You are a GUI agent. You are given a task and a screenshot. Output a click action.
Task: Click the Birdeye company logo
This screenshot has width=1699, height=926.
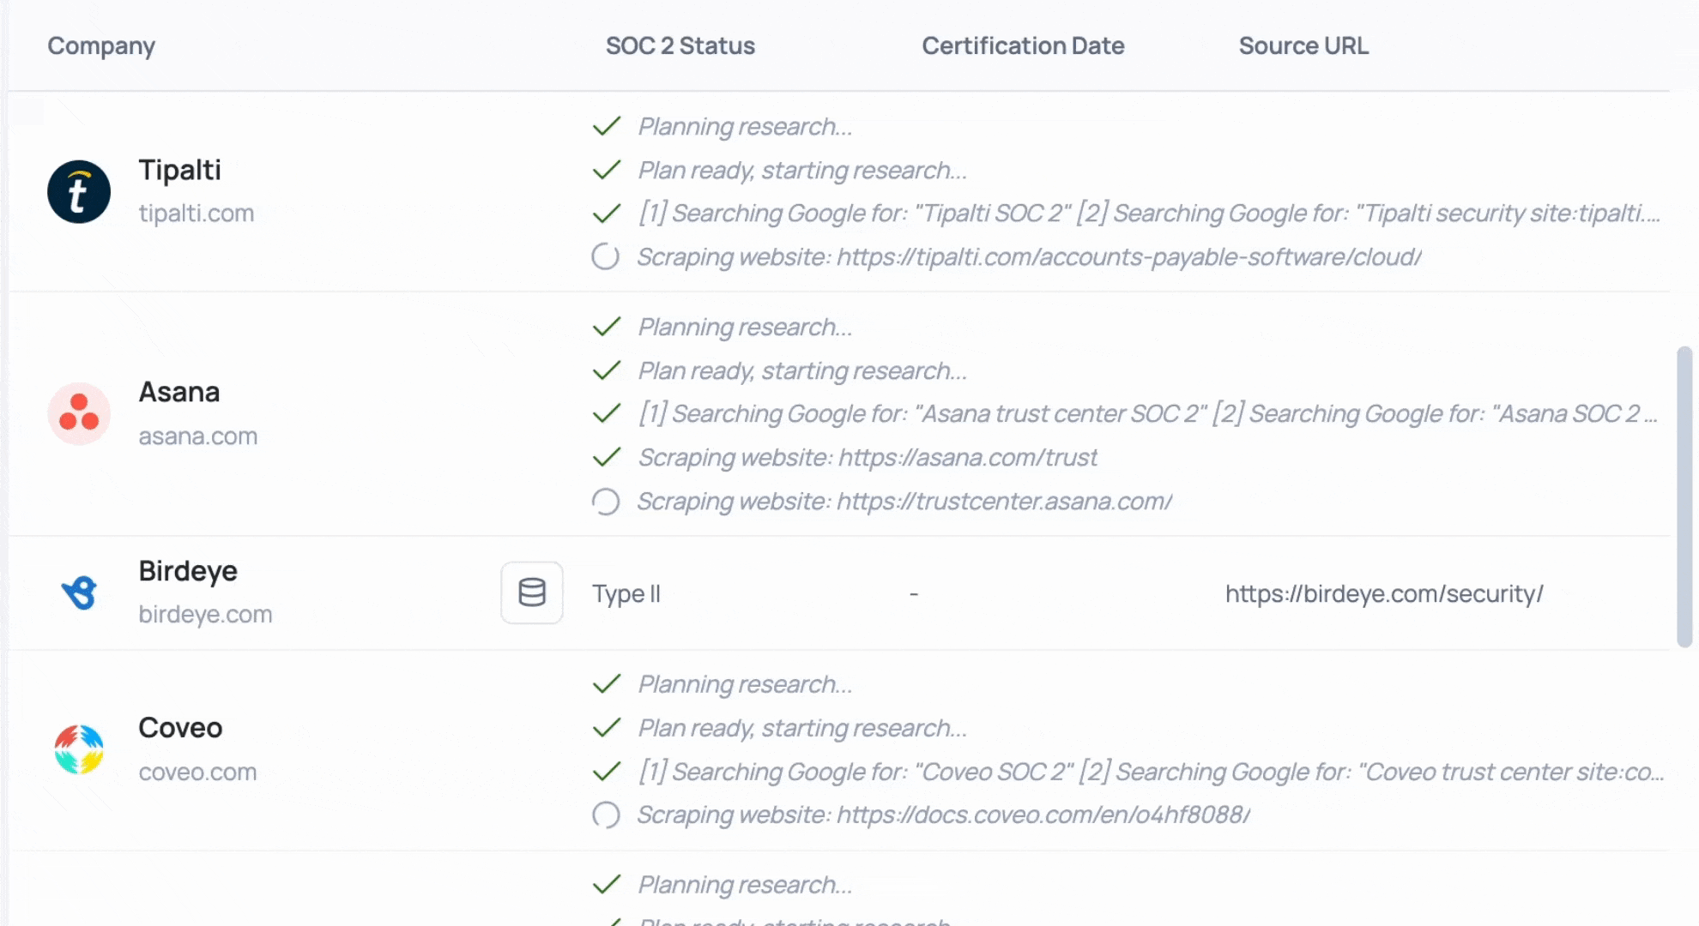tap(79, 592)
